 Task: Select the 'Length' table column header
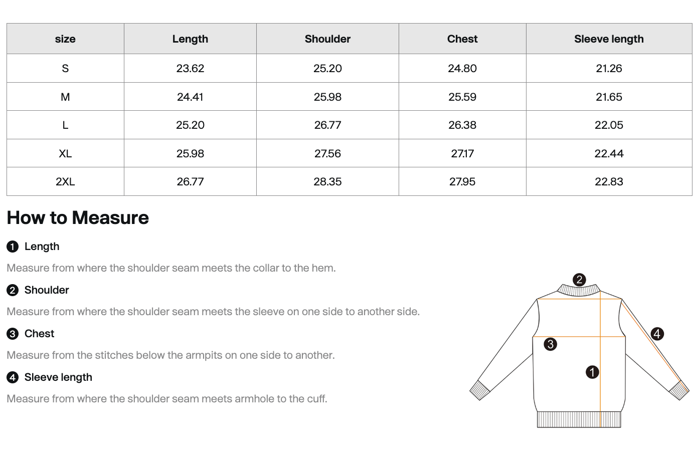(190, 39)
